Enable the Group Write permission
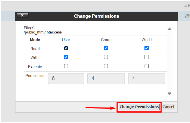The image size is (190, 123). (x=106, y=57)
